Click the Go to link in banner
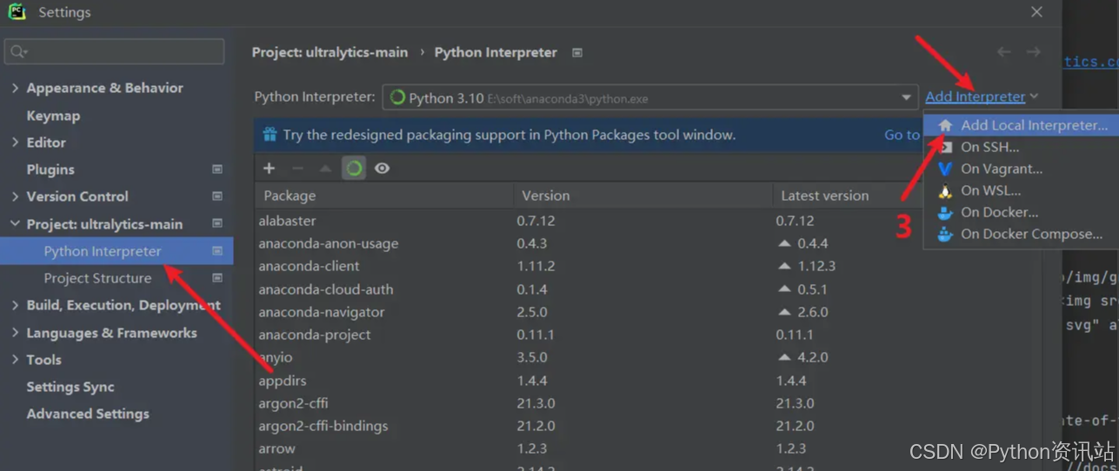This screenshot has height=471, width=1119. pos(902,135)
